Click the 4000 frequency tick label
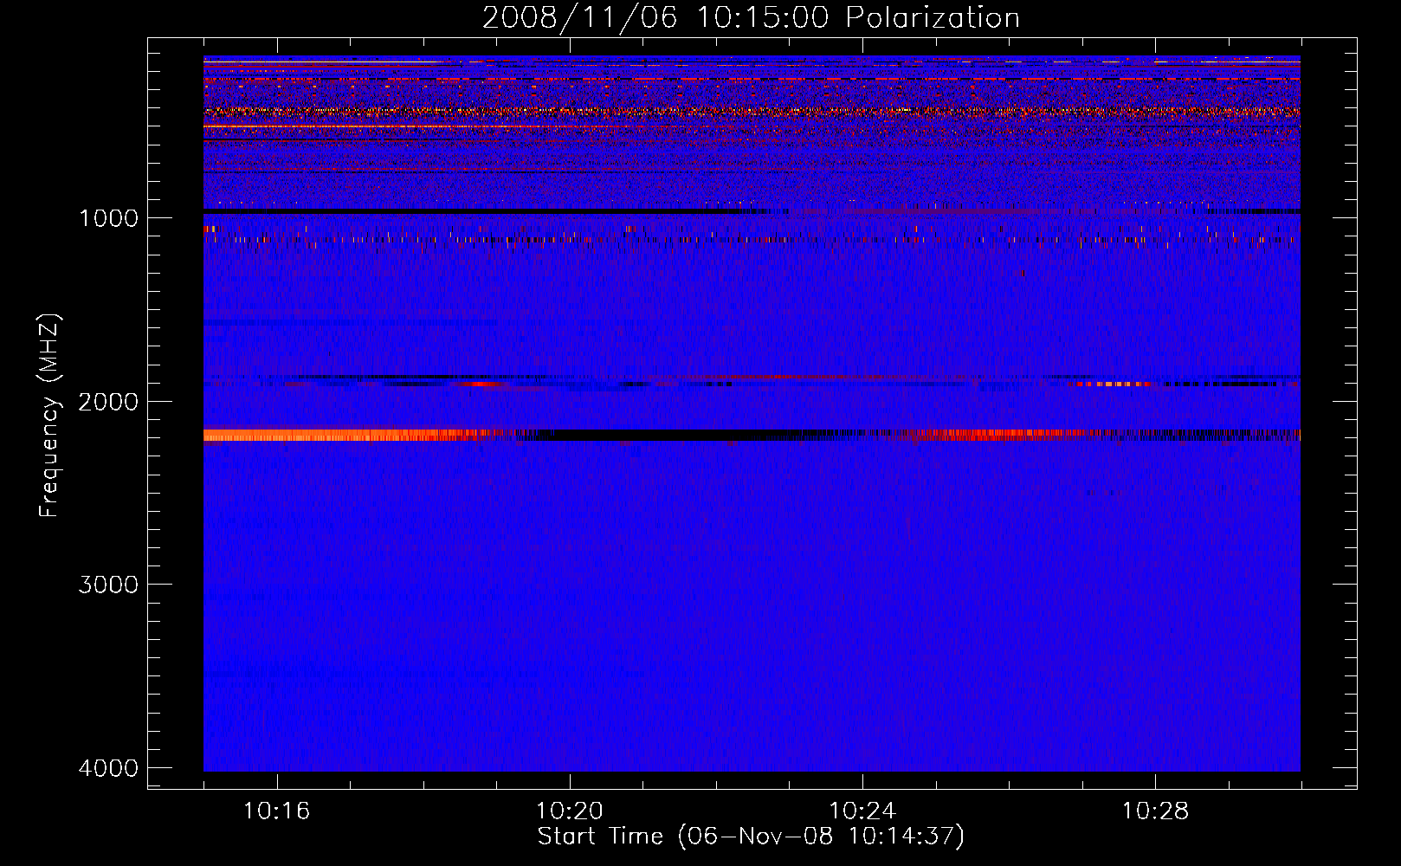 [108, 768]
